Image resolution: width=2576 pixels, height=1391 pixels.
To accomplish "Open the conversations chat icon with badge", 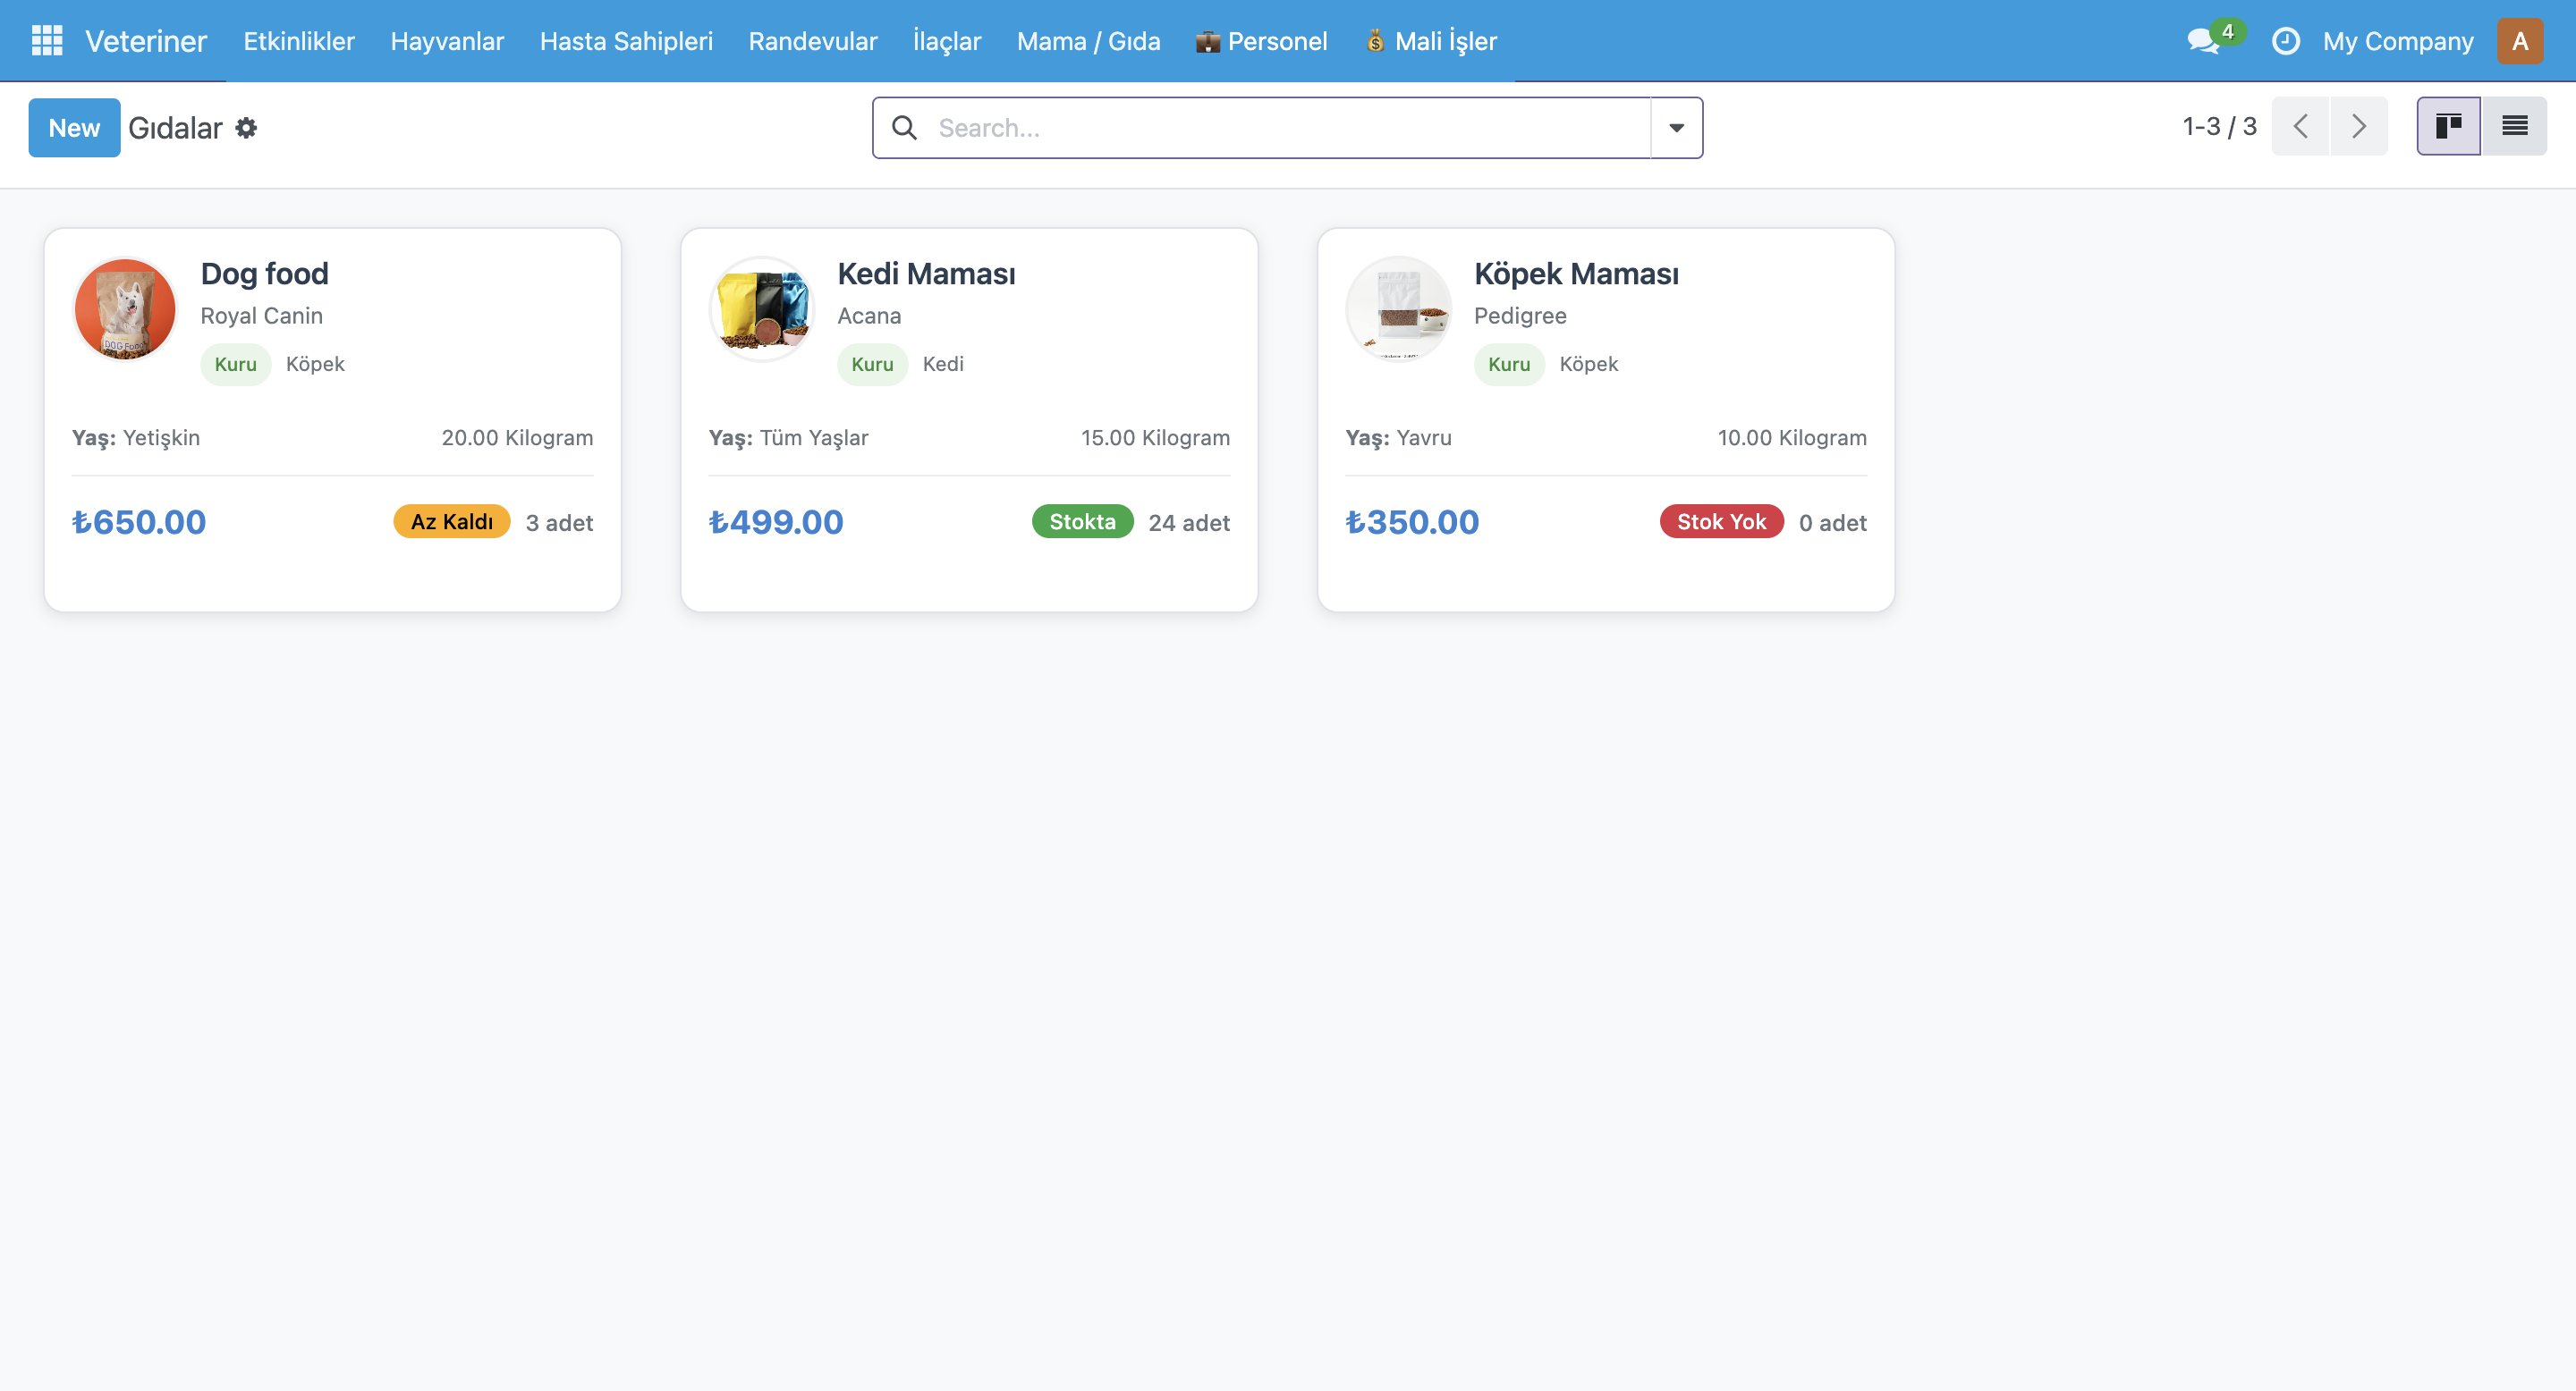I will [x=2203, y=41].
